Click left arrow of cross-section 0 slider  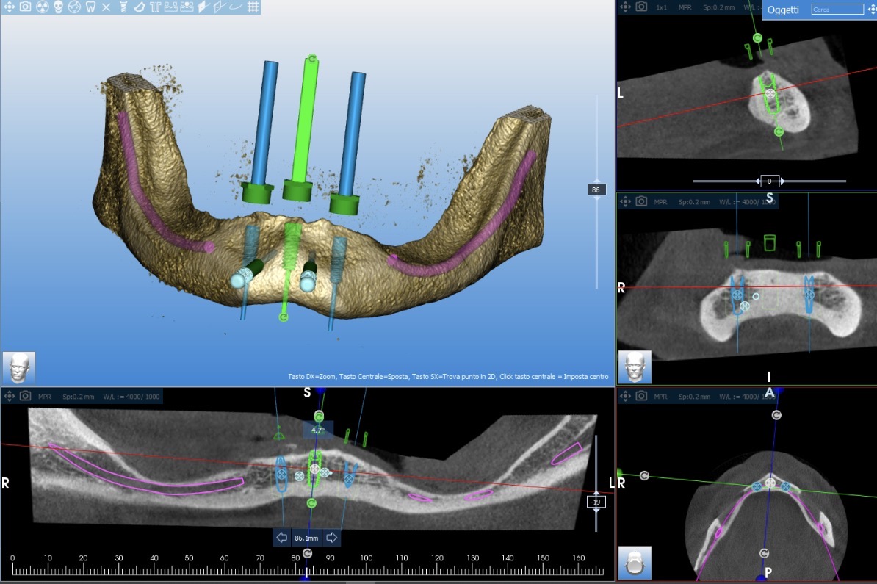tap(758, 181)
